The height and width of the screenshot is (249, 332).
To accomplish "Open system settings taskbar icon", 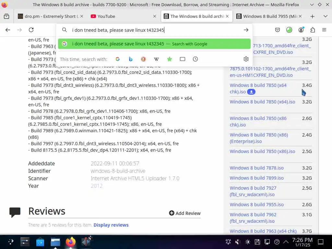I will pyautogui.click(x=25, y=242).
